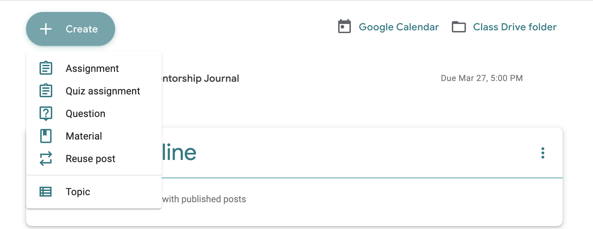Click the Topic list icon
Image resolution: width=593 pixels, height=229 pixels.
point(46,192)
